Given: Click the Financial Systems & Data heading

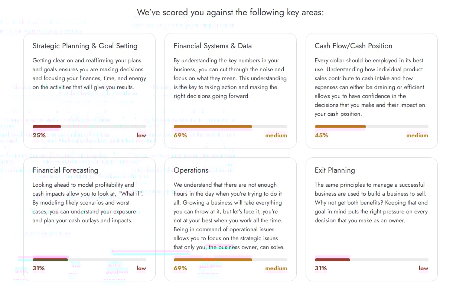Looking at the screenshot, I should (x=212, y=46).
